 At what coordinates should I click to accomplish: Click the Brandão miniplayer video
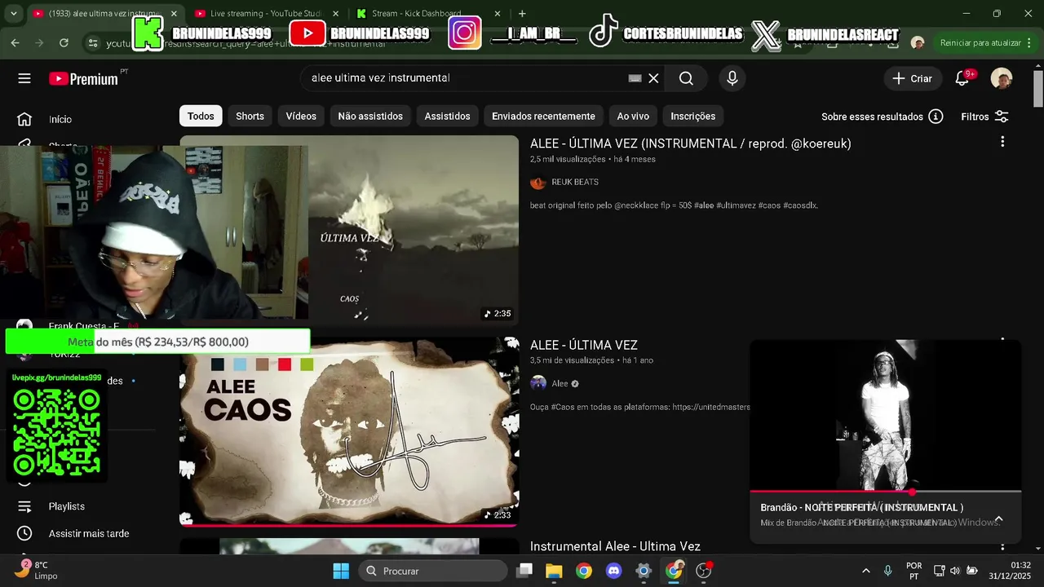(885, 415)
